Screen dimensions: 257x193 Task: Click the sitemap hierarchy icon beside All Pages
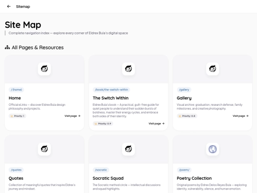click(x=7, y=48)
